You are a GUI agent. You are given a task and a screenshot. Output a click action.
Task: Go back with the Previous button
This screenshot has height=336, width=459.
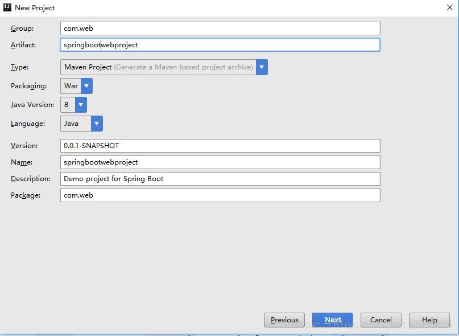284,320
